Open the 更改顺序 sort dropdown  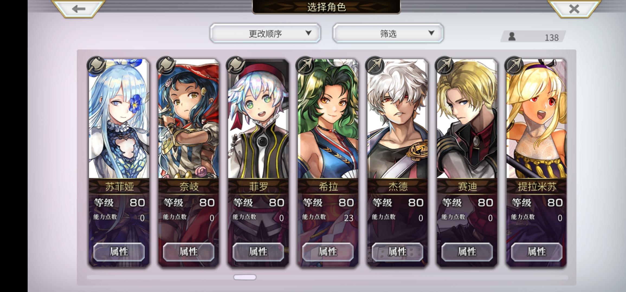[x=265, y=33]
